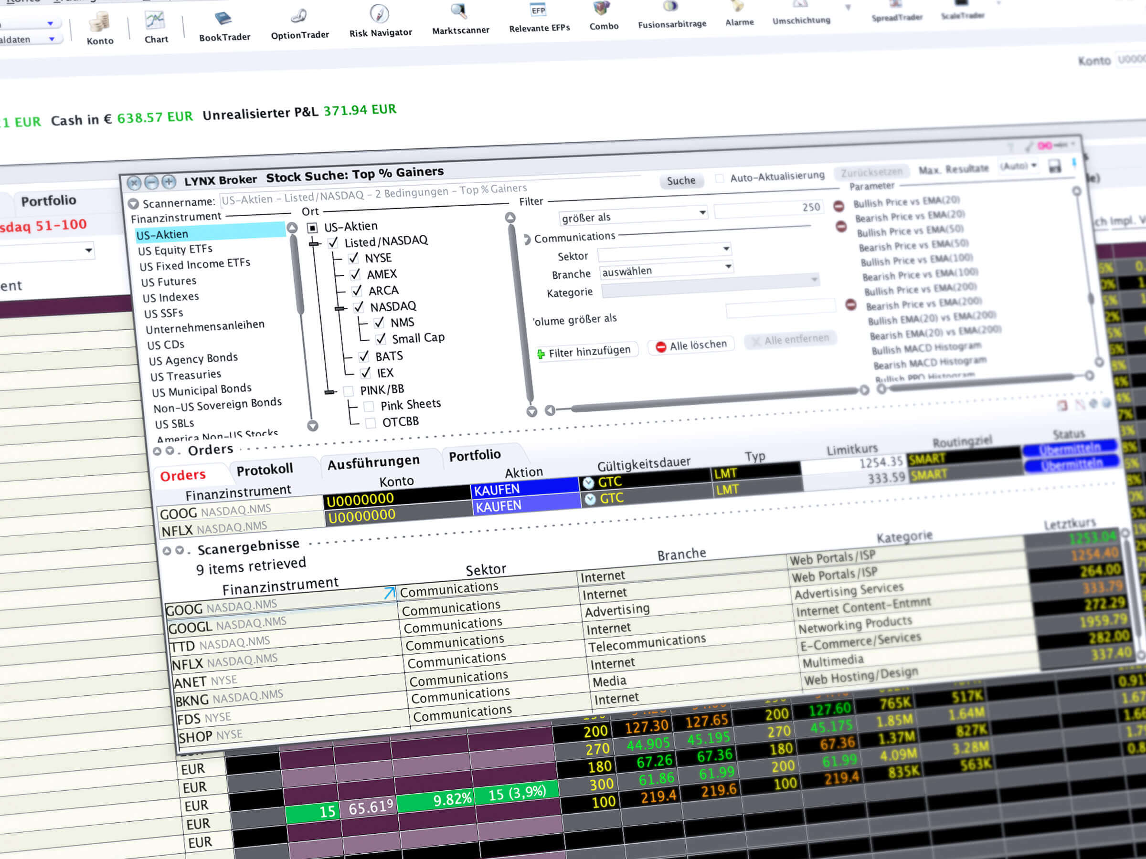The image size is (1146, 859).
Task: Open the 'größer als' filter dropdown
Action: coord(633,215)
